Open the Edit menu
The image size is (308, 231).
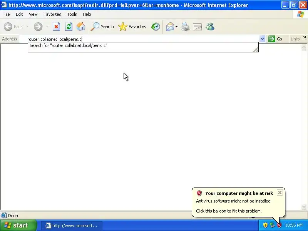[19, 14]
